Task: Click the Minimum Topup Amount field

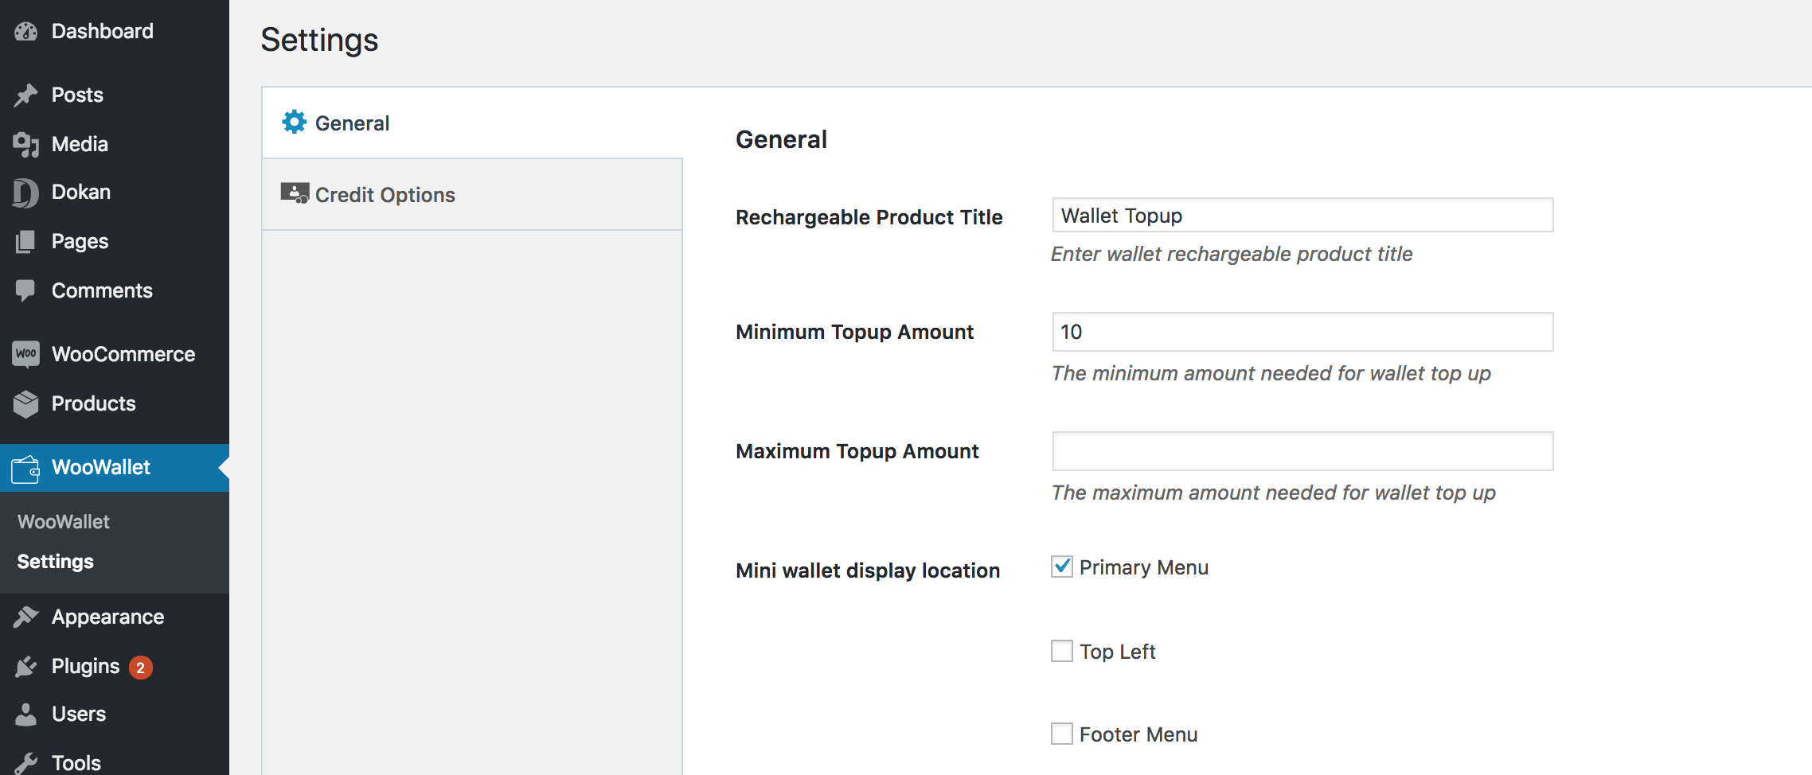Action: tap(1302, 332)
